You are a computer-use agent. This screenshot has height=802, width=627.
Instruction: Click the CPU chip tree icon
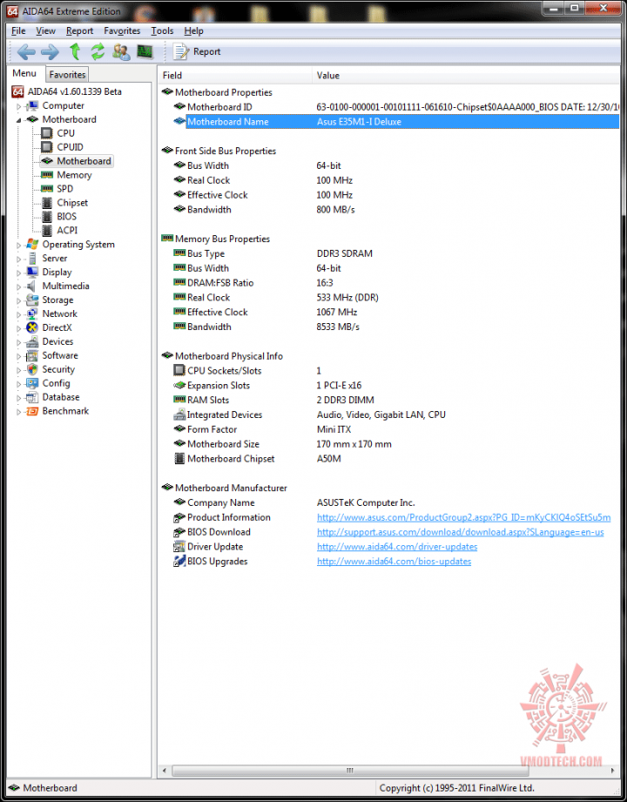[46, 133]
